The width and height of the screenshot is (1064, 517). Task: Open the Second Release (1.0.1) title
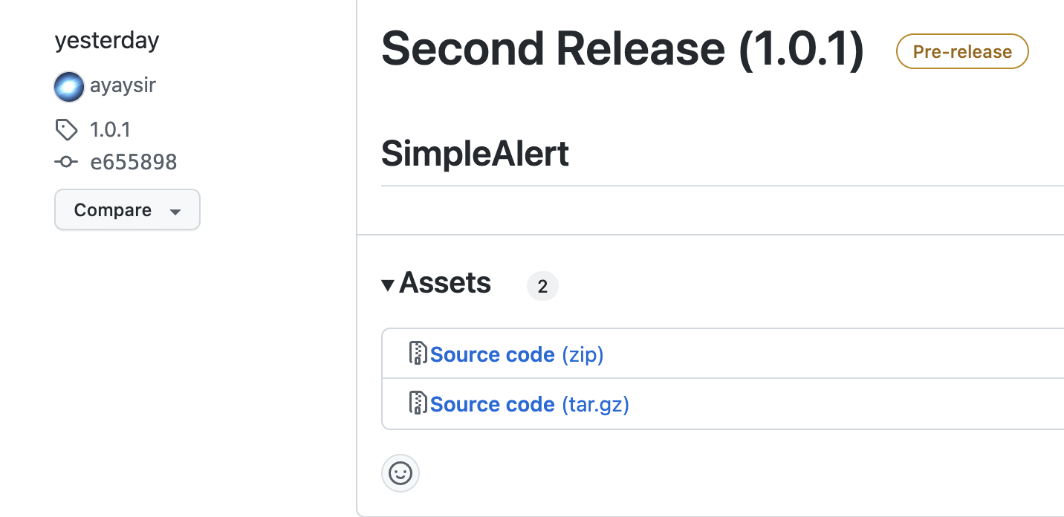[x=623, y=49]
